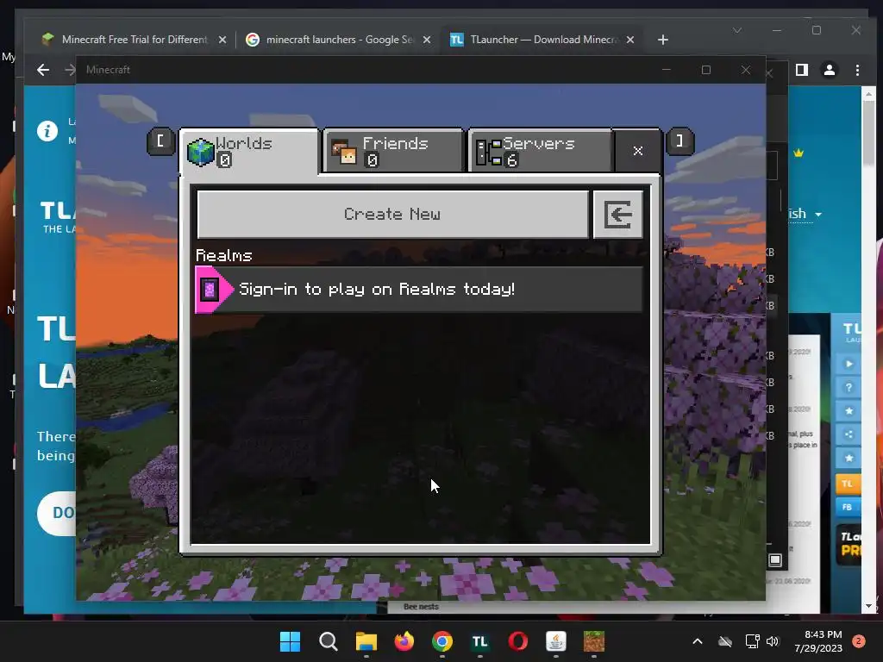Open File Explorer from taskbar
Viewport: 883px width, 662px height.
tap(366, 641)
